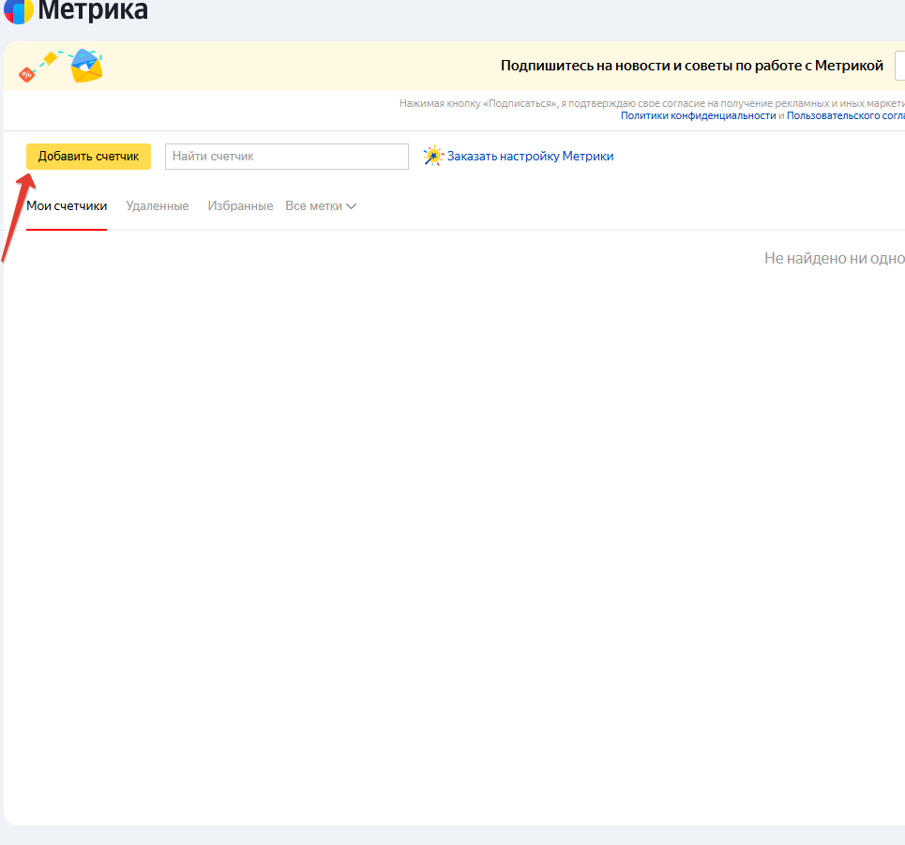
Task: Expand the Все метки dropdown
Action: coord(321,206)
